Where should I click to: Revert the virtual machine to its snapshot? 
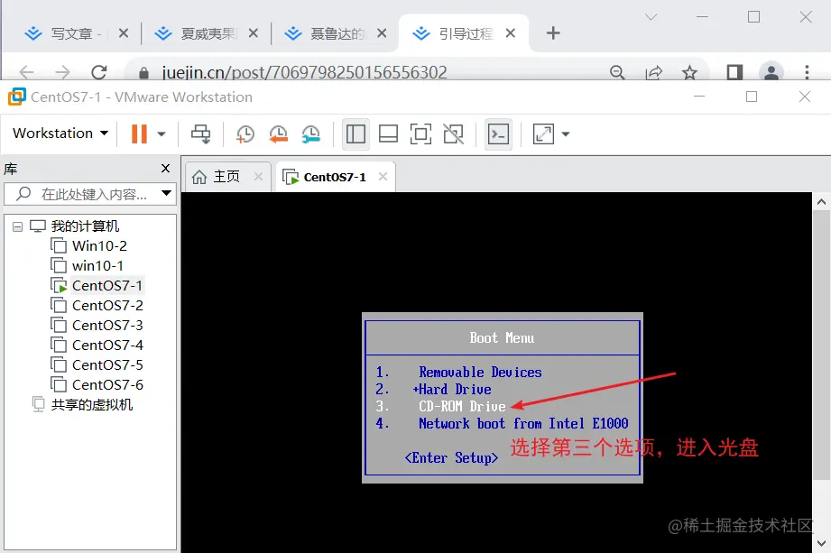278,134
